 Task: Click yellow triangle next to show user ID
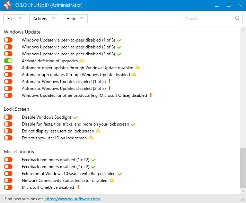[x=91, y=138]
